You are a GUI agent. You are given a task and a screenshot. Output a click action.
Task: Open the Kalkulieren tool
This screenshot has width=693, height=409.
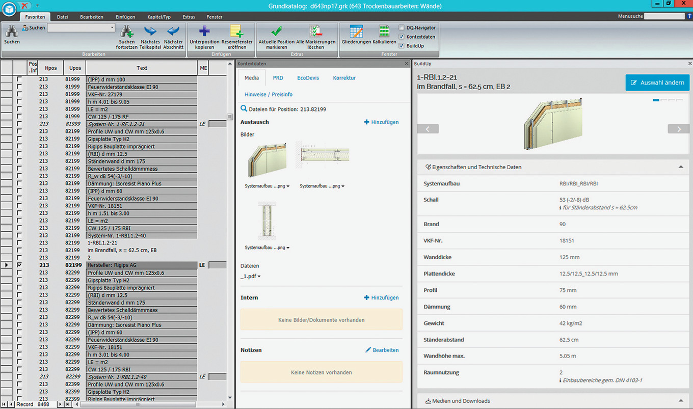pos(384,32)
